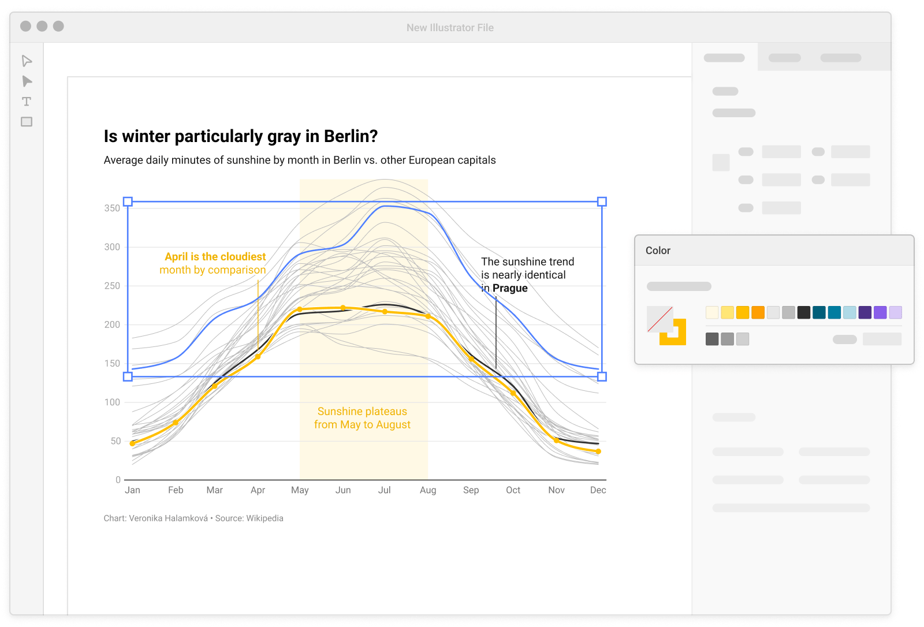Select the dark purple color swatch
Image resolution: width=924 pixels, height=627 pixels.
(x=865, y=312)
